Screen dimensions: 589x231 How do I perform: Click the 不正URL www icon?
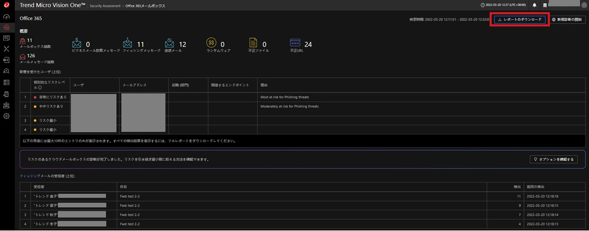coord(296,43)
